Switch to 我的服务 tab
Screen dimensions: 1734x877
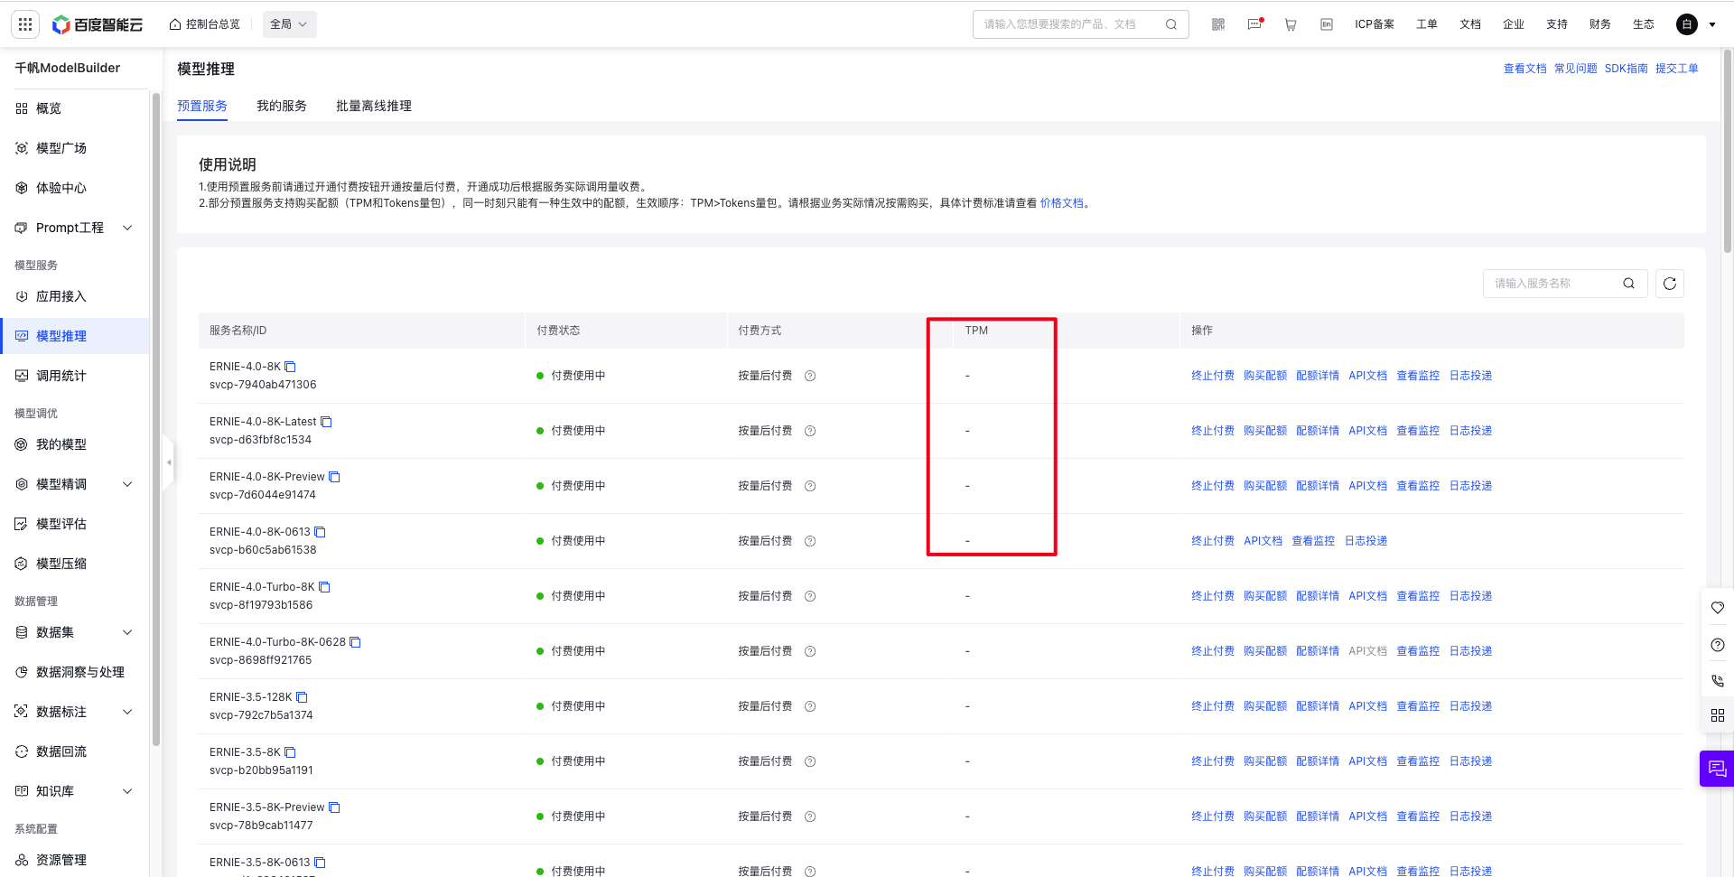282,106
